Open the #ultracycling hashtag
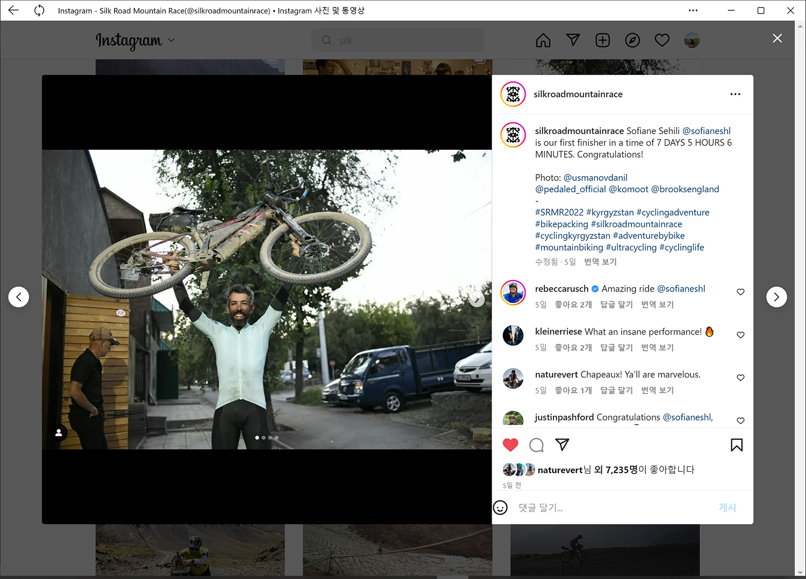Image resolution: width=806 pixels, height=579 pixels. [x=631, y=248]
